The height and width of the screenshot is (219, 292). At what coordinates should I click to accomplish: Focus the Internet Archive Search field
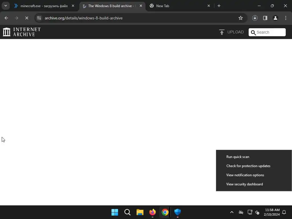tap(267, 32)
